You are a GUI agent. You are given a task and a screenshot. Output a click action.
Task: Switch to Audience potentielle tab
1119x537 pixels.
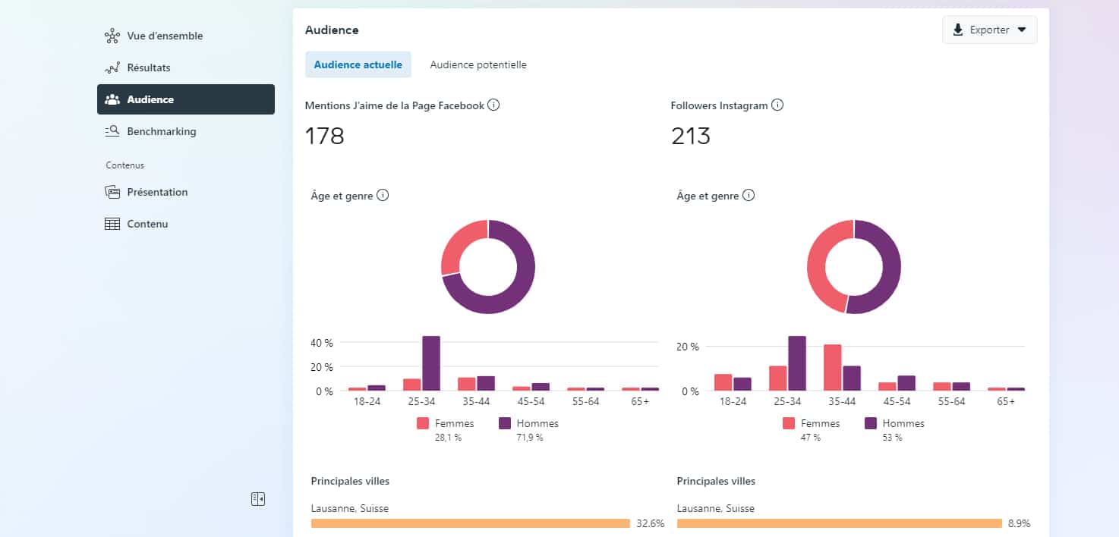(478, 64)
